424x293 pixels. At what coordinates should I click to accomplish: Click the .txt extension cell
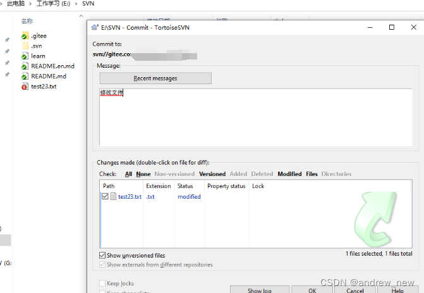click(x=150, y=197)
